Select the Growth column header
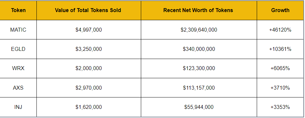 [x=280, y=10]
